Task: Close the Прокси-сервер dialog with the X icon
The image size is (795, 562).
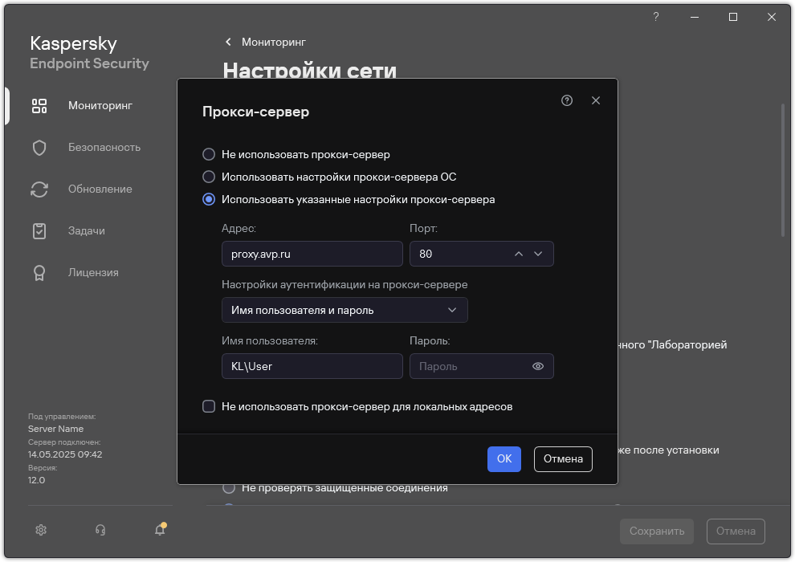Action: click(x=596, y=100)
